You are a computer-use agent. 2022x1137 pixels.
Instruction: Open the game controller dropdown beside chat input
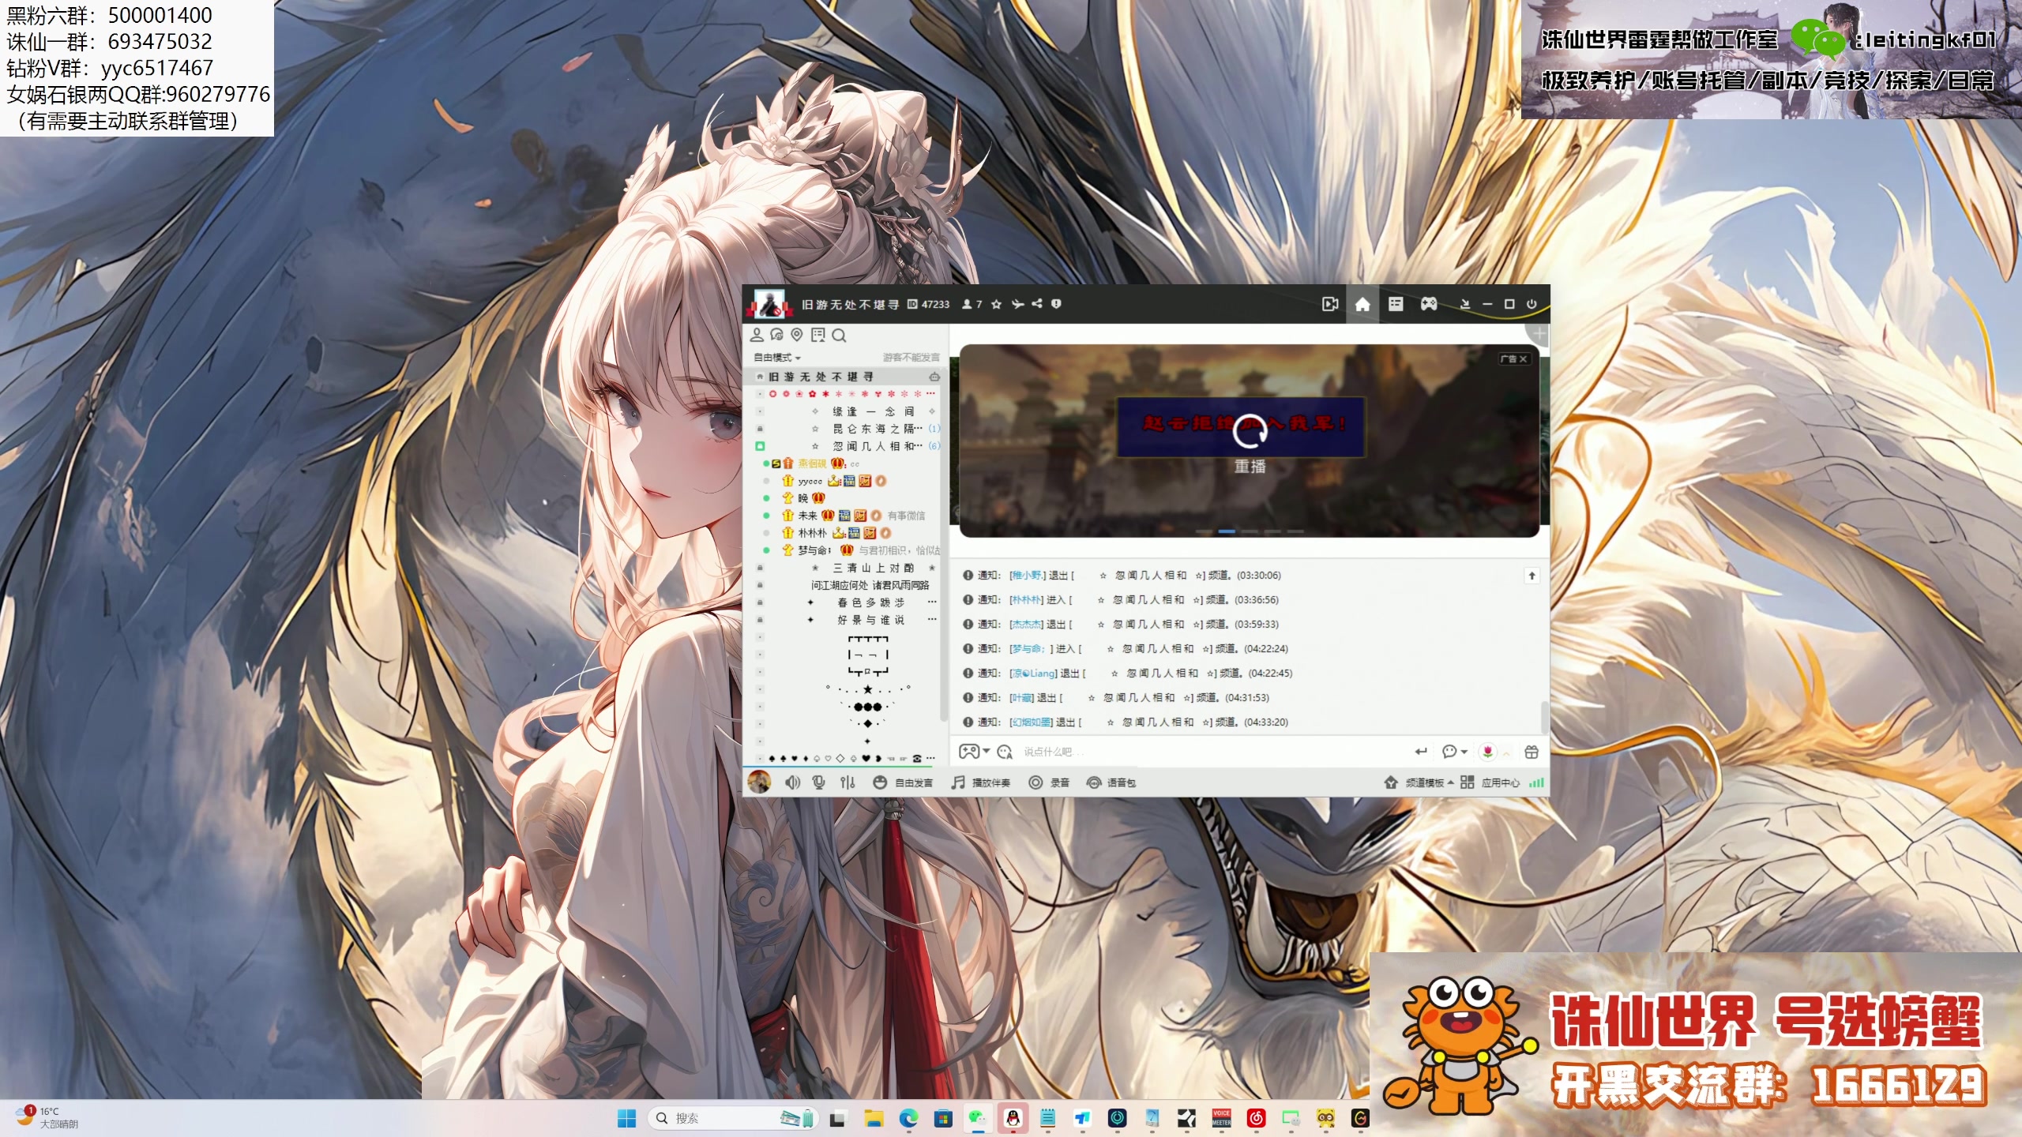tap(974, 752)
